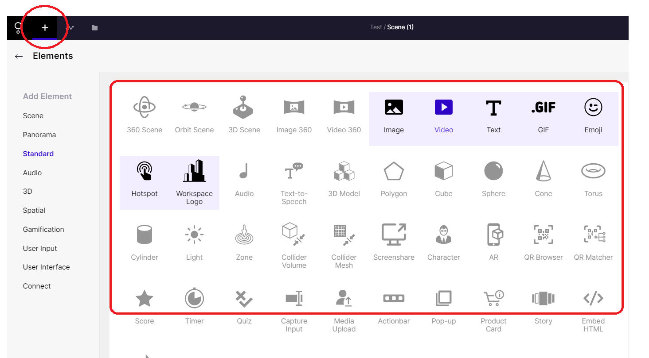The height and width of the screenshot is (358, 649).
Task: Choose the Text-to-Speech element
Action: click(x=294, y=172)
